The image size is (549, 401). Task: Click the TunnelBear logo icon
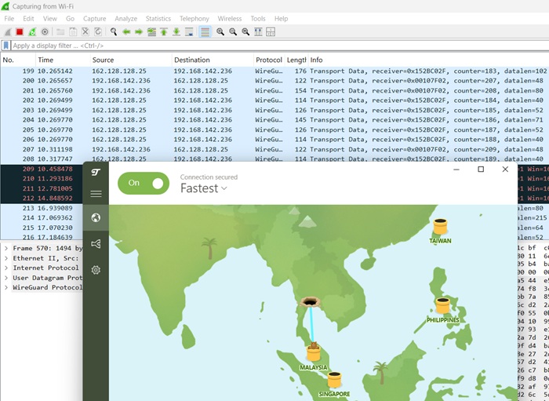tap(96, 172)
